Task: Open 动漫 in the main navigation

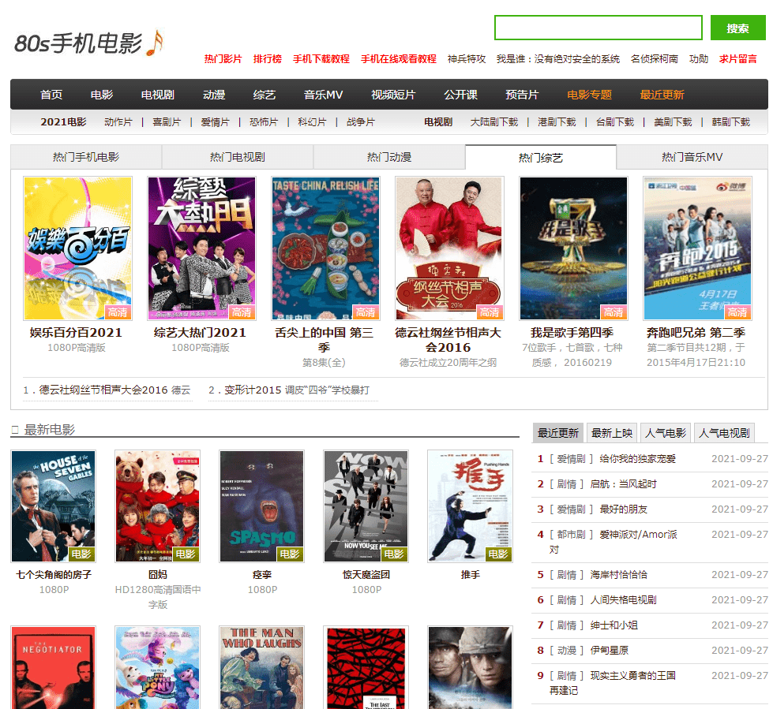Action: pos(214,95)
